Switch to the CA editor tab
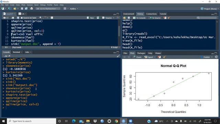The width and height of the screenshot is (220, 124). click(x=23, y=14)
